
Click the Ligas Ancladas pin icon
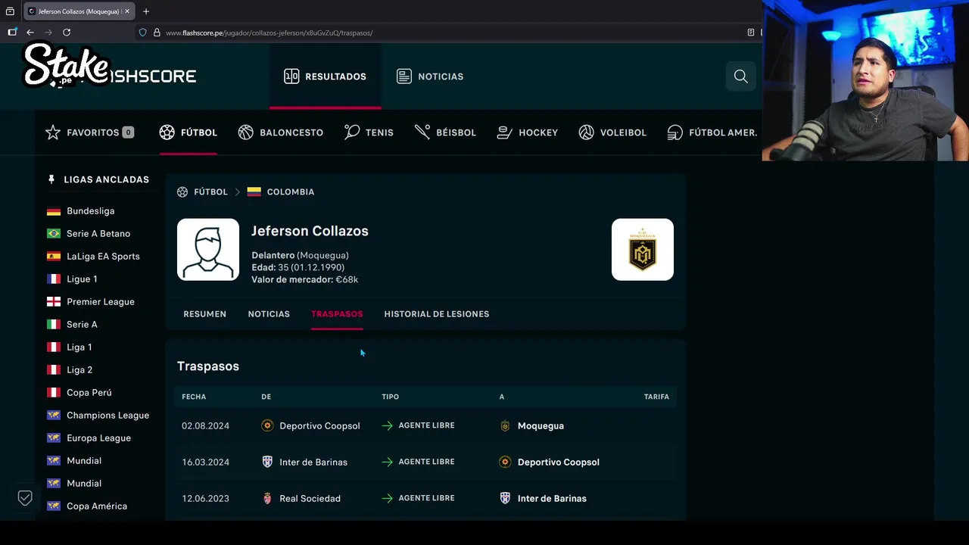click(x=51, y=179)
